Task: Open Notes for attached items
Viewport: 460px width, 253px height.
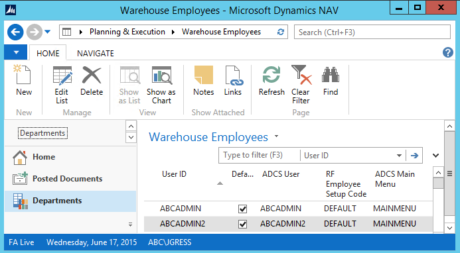Action: coord(204,80)
